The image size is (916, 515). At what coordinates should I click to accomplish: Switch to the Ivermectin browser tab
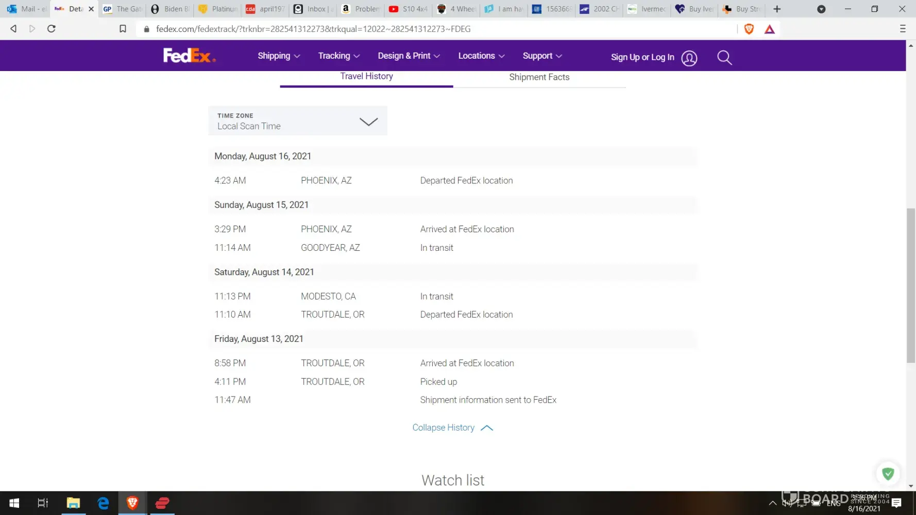pos(646,9)
